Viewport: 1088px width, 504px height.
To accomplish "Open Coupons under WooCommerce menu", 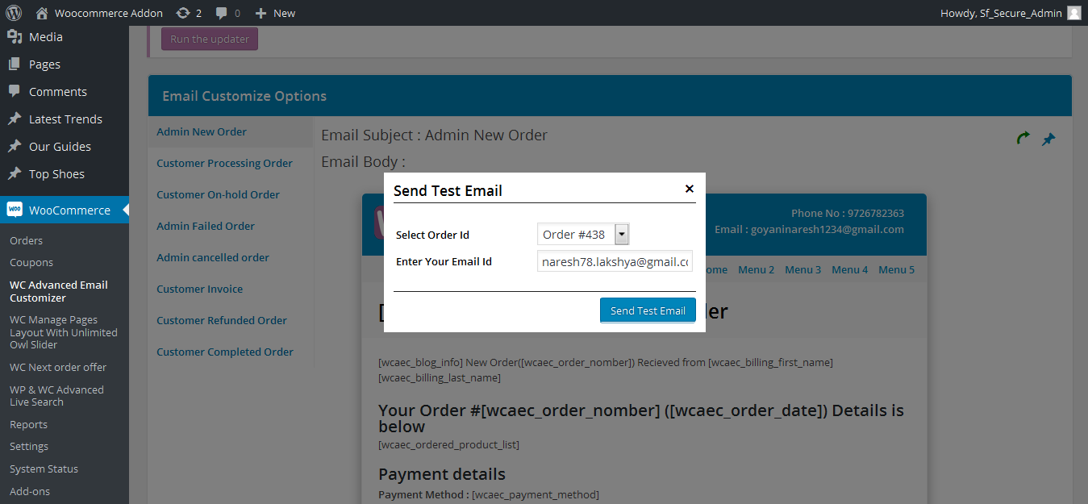I will 31,262.
